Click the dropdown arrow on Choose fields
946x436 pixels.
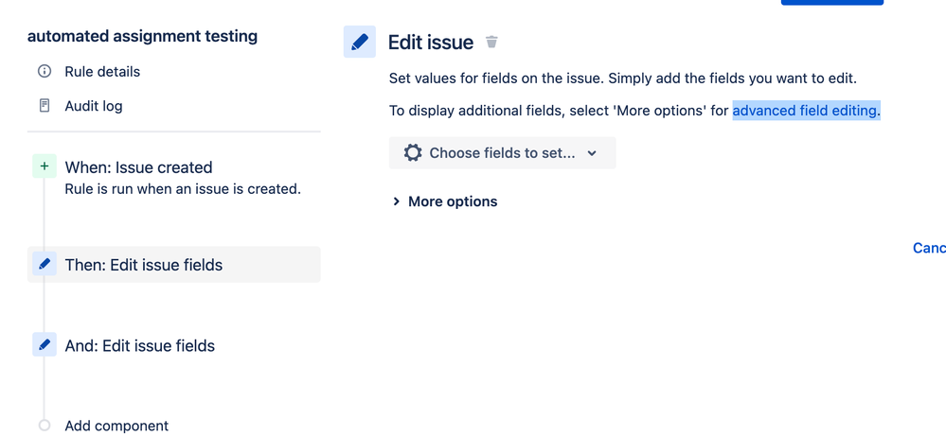pos(592,153)
